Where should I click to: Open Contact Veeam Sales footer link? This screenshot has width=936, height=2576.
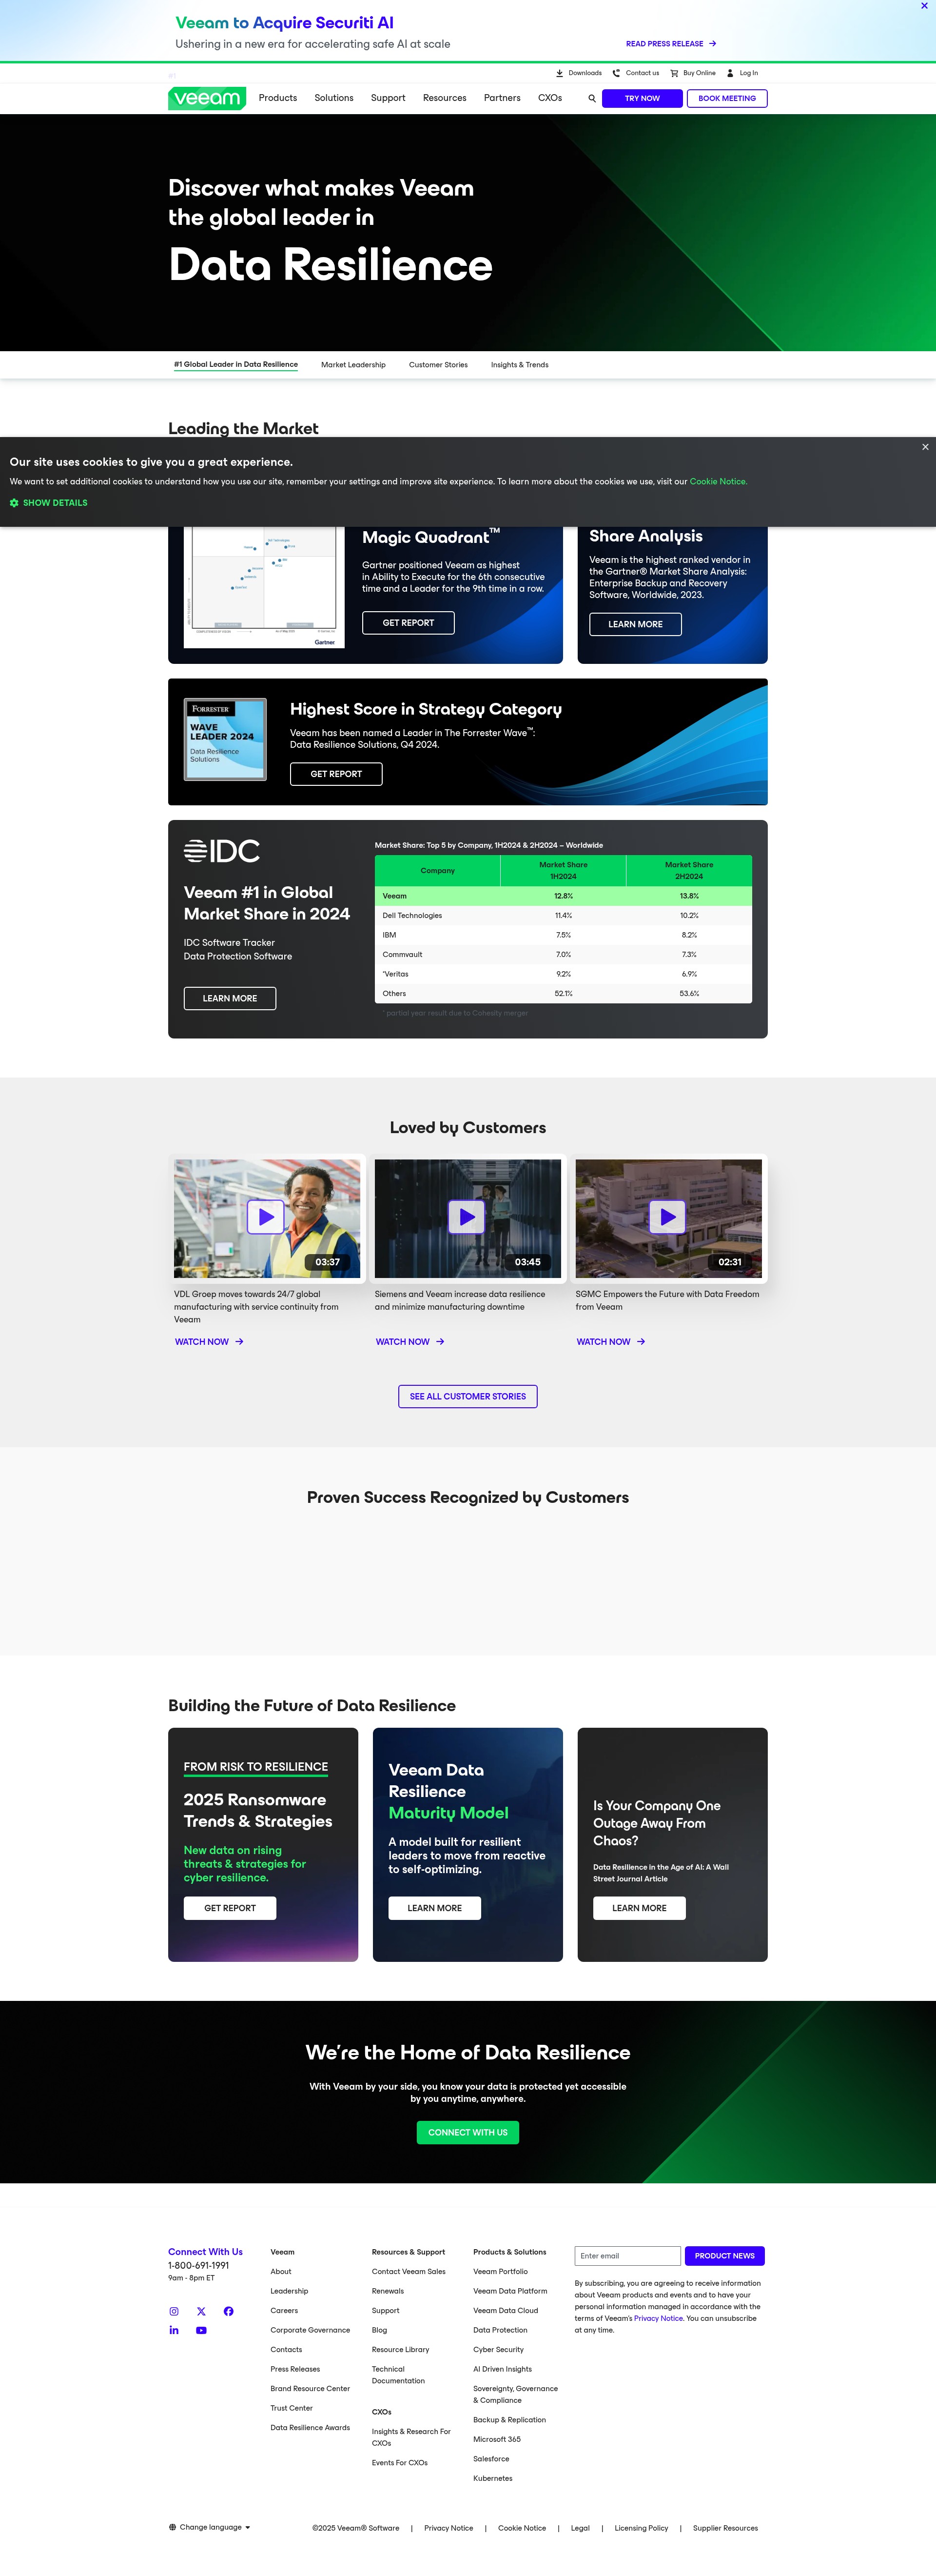409,2272
